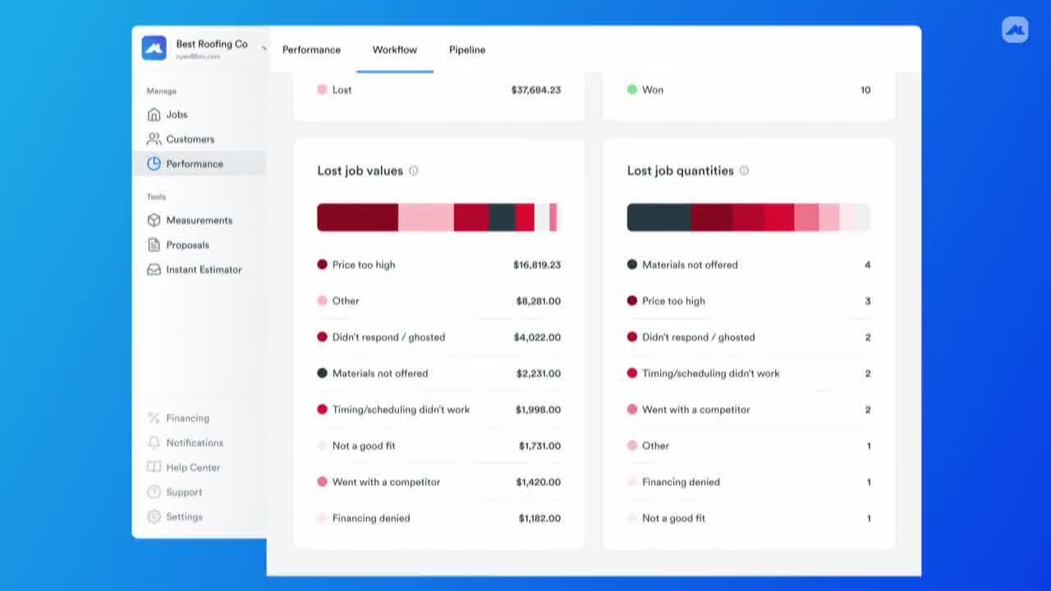The height and width of the screenshot is (591, 1051).
Task: Click the Proposals document icon
Action: tap(154, 245)
